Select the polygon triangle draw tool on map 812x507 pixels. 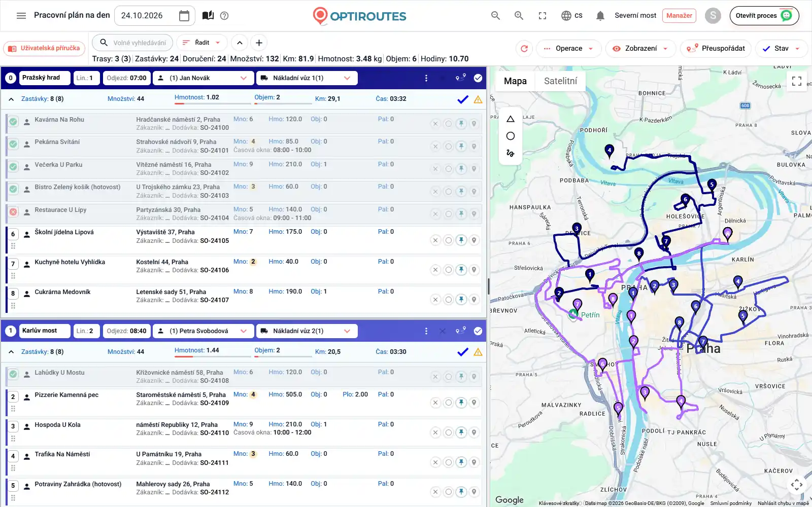pyautogui.click(x=511, y=119)
